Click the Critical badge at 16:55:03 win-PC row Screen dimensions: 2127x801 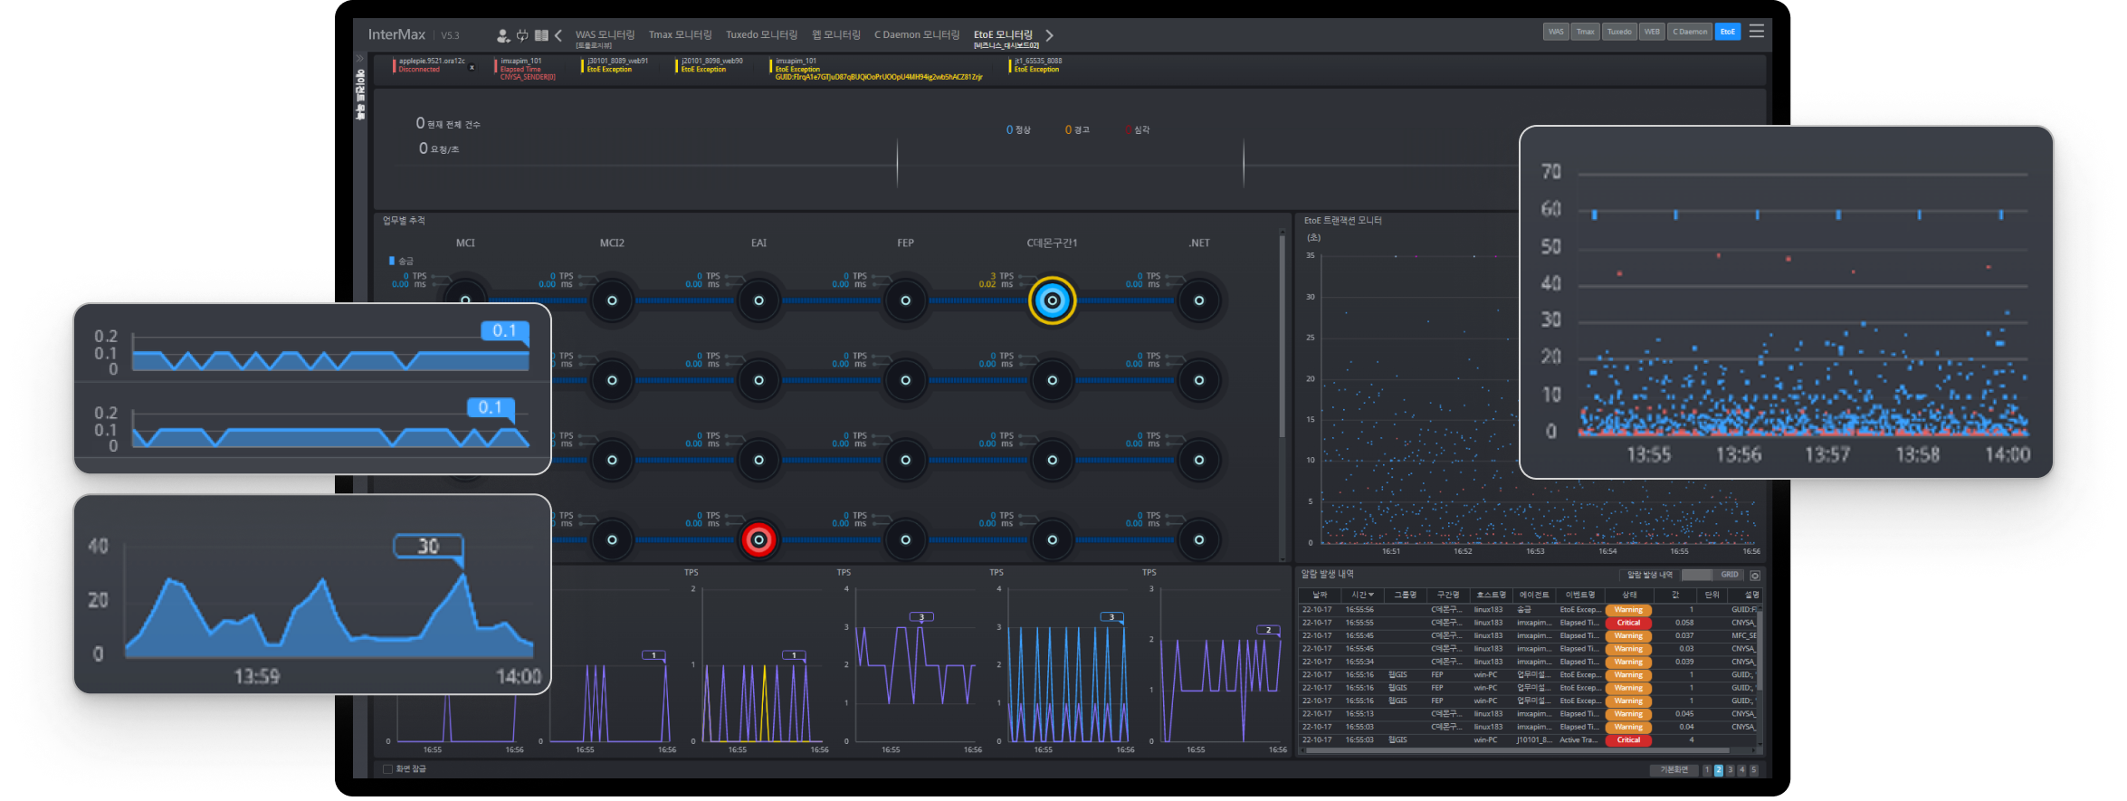pyautogui.click(x=1628, y=740)
